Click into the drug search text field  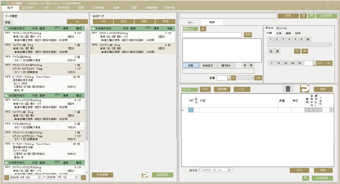pos(212,35)
